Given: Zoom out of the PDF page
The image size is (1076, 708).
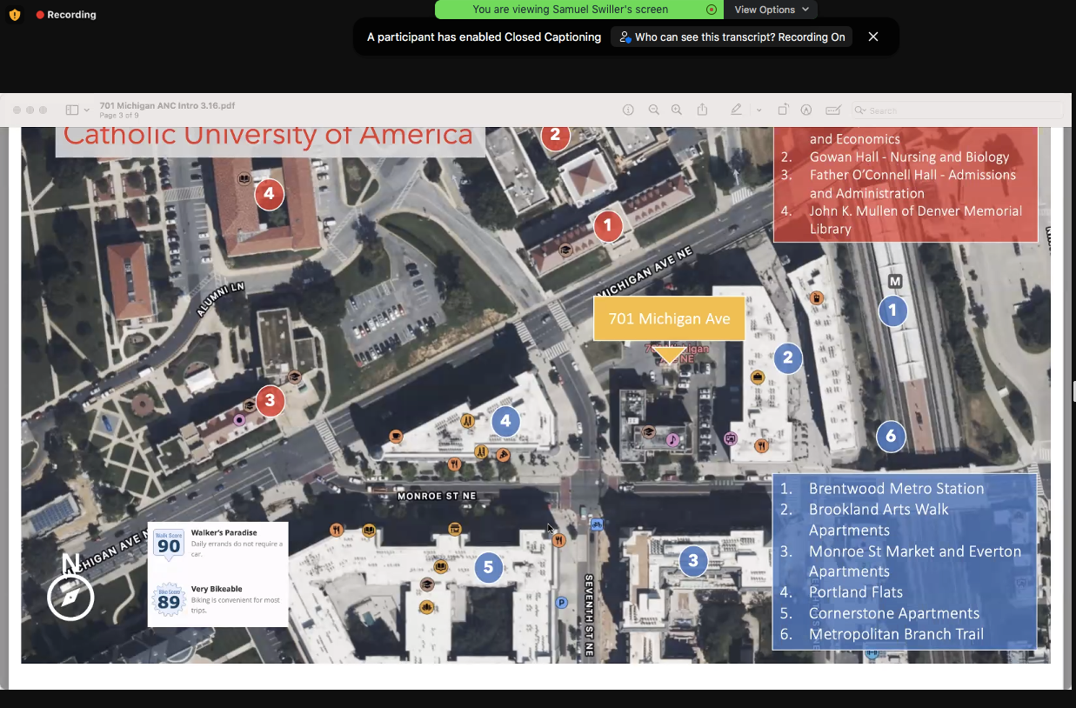Looking at the screenshot, I should [x=653, y=110].
